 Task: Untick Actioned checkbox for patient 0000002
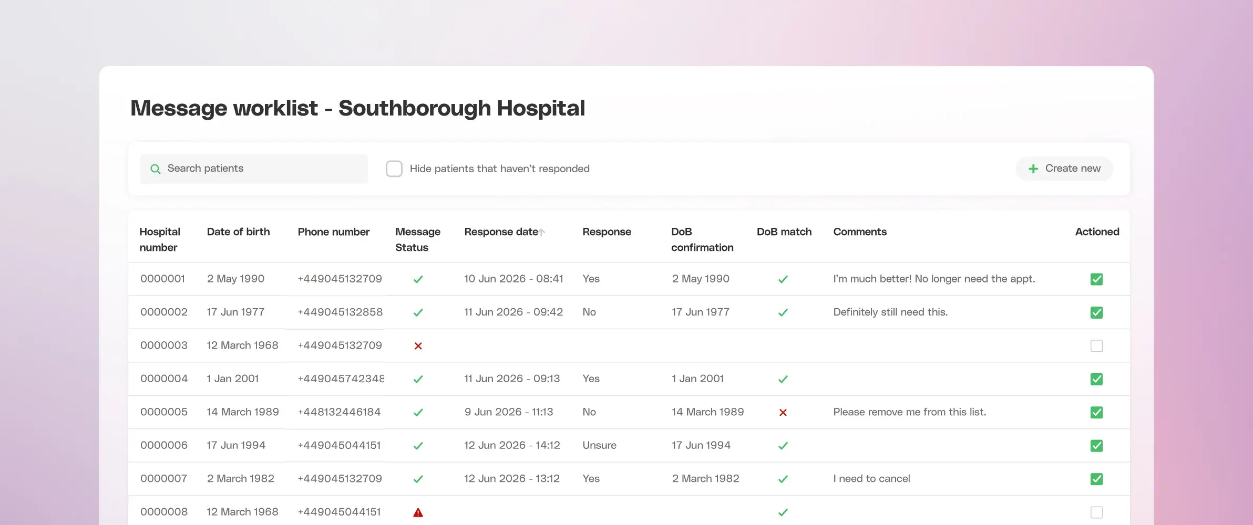coord(1096,312)
